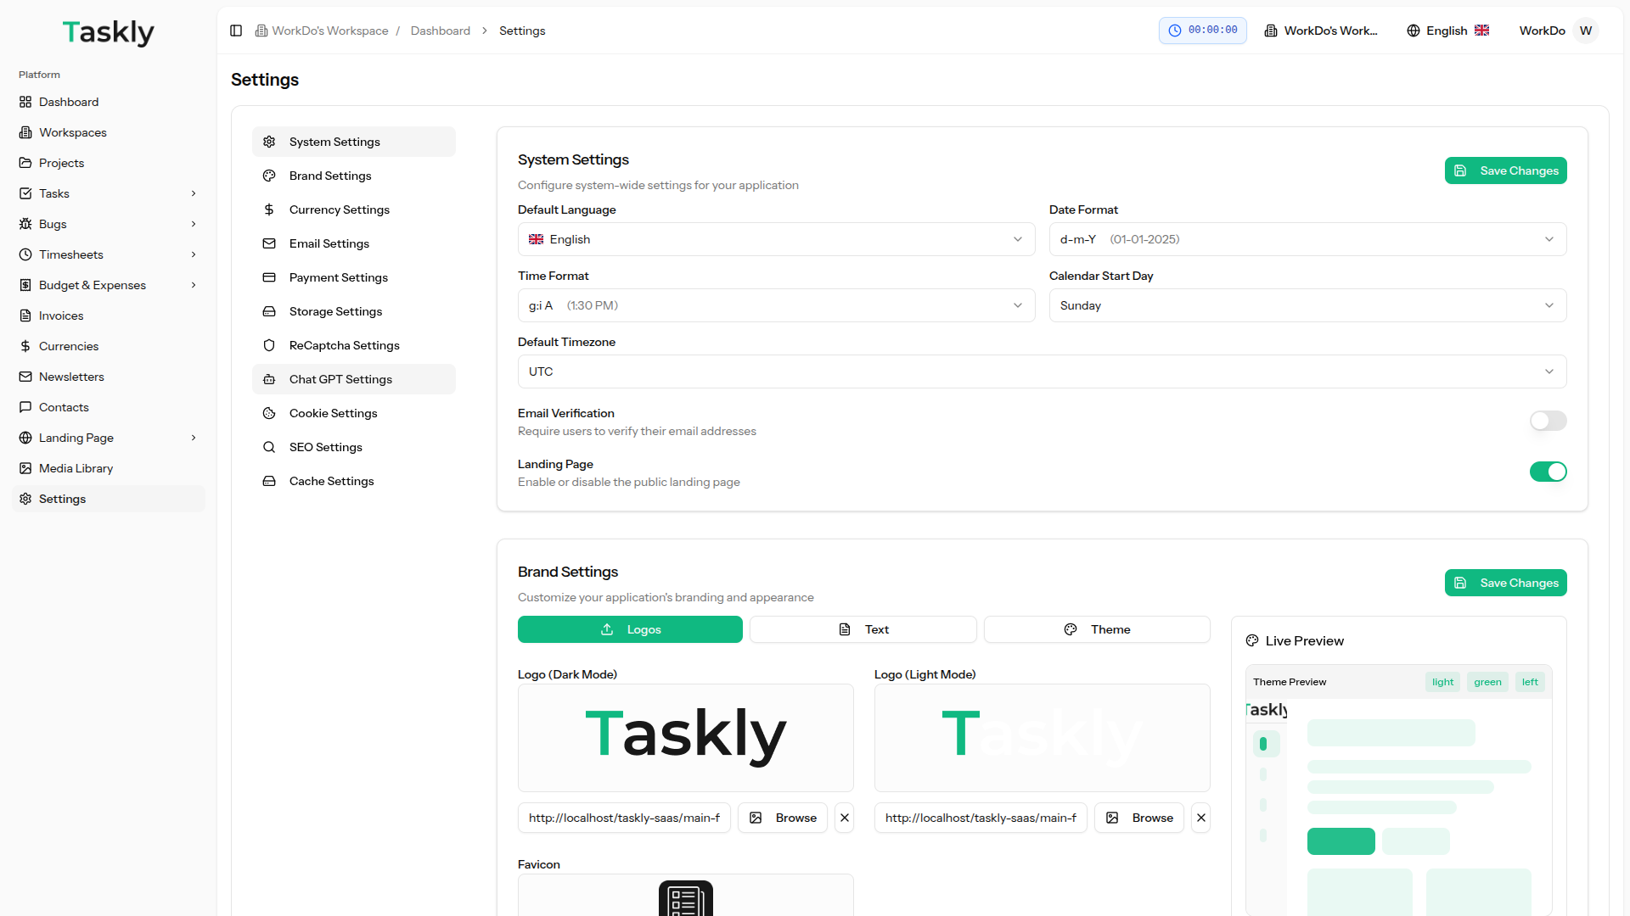Click the Bugs icon in the sidebar
The height and width of the screenshot is (916, 1630).
(x=25, y=224)
